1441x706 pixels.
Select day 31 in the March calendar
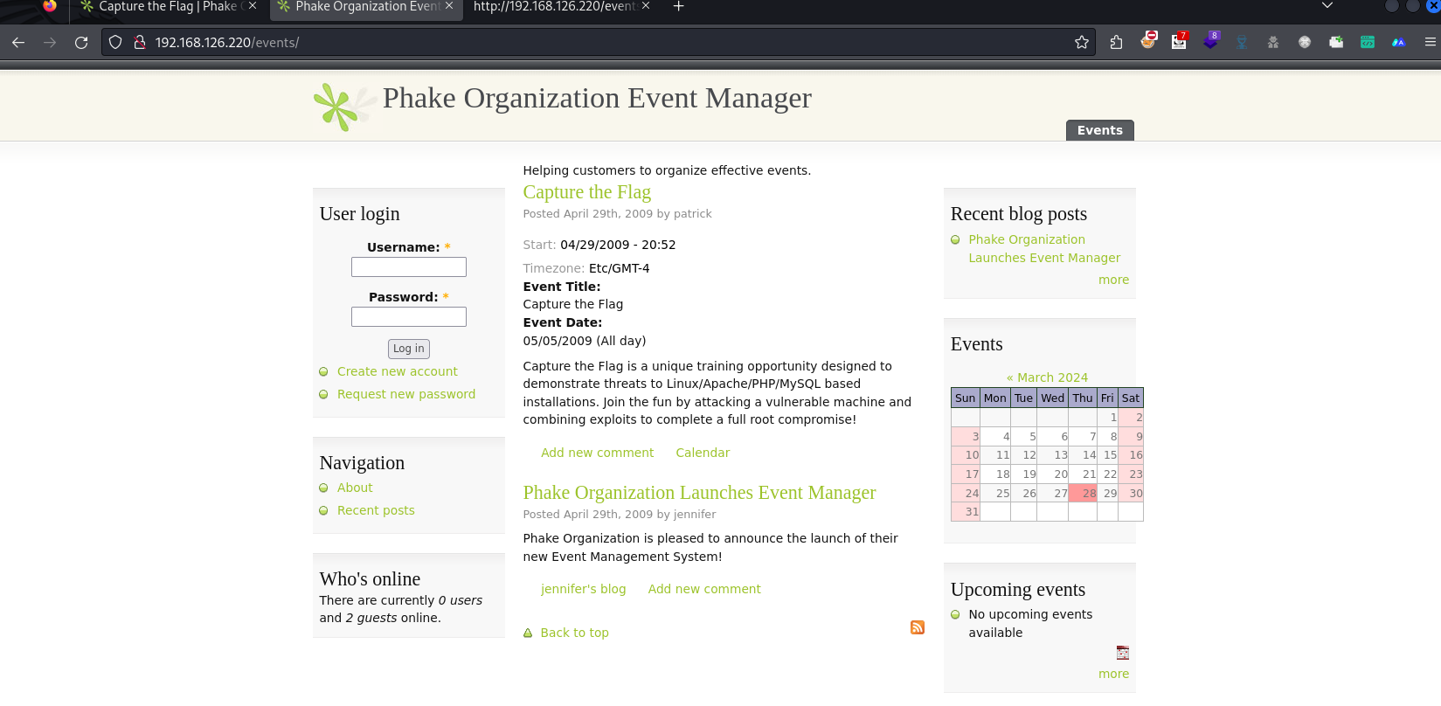966,512
